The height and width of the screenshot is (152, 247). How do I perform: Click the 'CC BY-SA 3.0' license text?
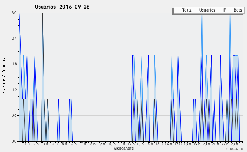click(x=234, y=149)
